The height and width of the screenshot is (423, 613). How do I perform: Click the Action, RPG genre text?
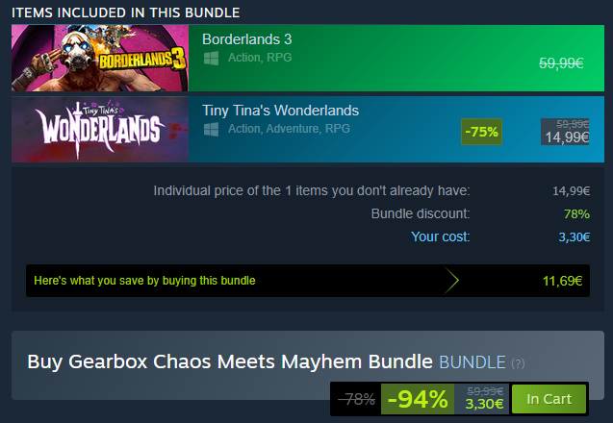pyautogui.click(x=260, y=58)
